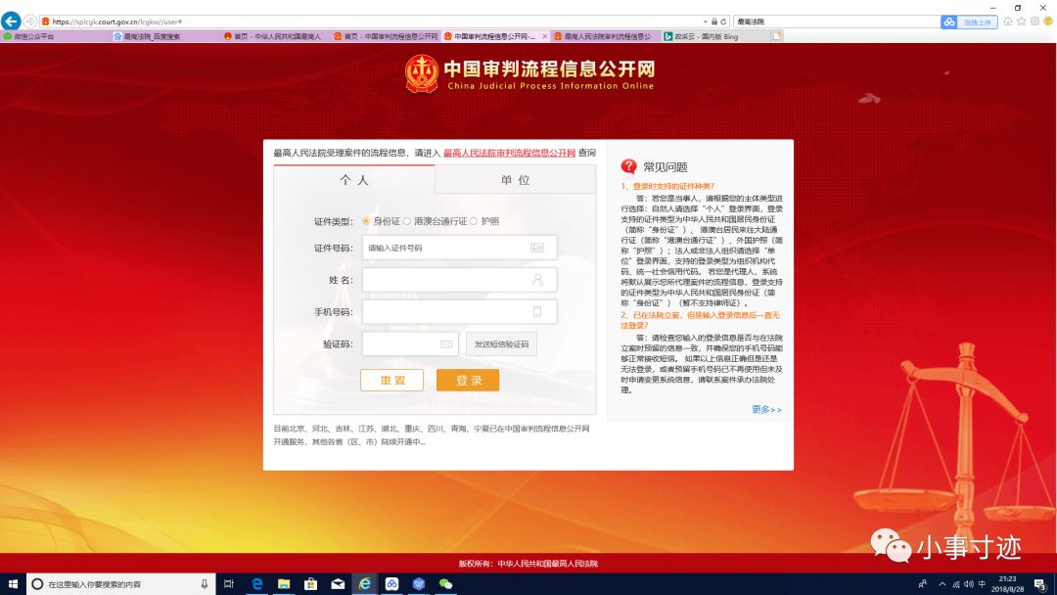Screen dimensions: 1057x595
Task: Open the Windows Start menu
Action: [13, 584]
